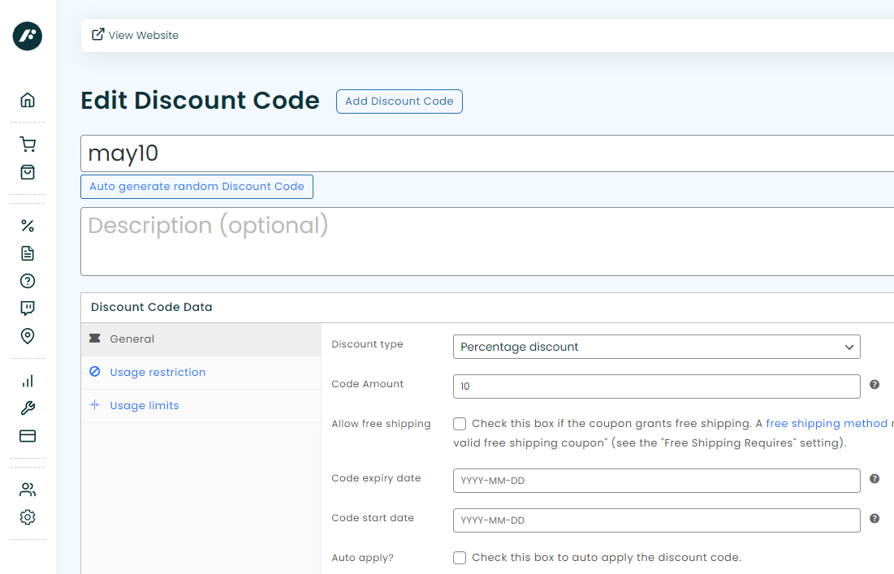Open the shopping cart sidebar icon

[x=28, y=145]
